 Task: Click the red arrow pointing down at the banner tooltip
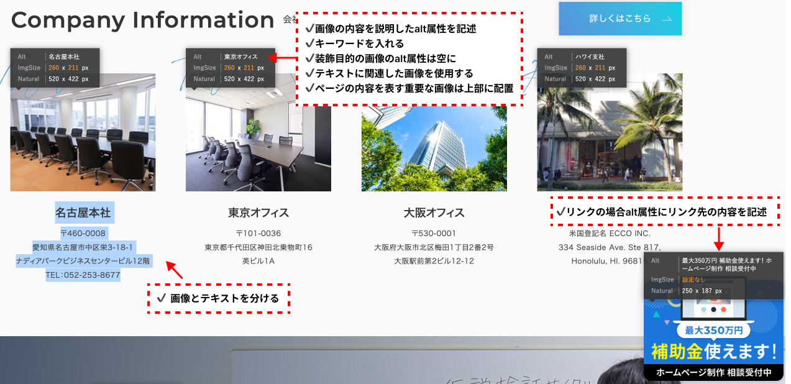point(718,239)
